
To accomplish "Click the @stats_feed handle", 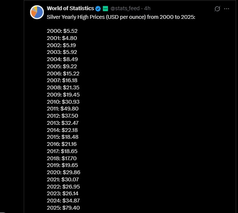I will 126,9.
